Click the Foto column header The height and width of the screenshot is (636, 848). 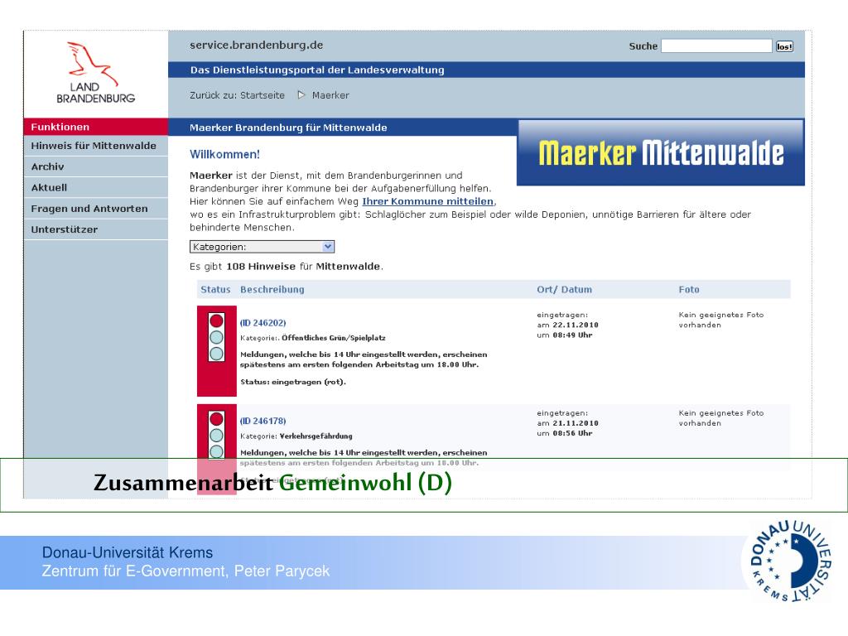[689, 289]
